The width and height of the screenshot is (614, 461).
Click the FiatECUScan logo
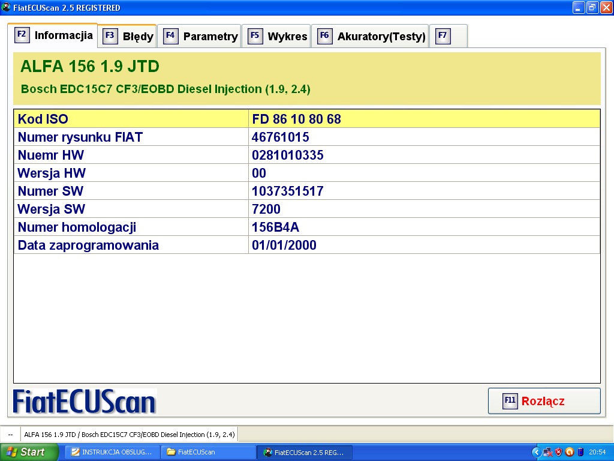tap(85, 402)
